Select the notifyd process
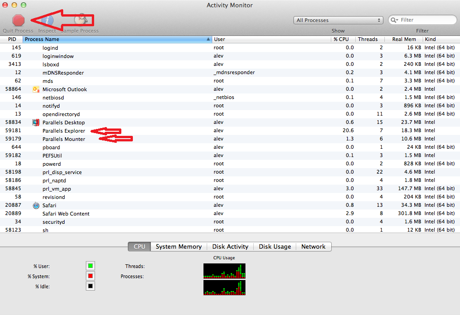Image resolution: width=460 pixels, height=315 pixels. (x=51, y=106)
